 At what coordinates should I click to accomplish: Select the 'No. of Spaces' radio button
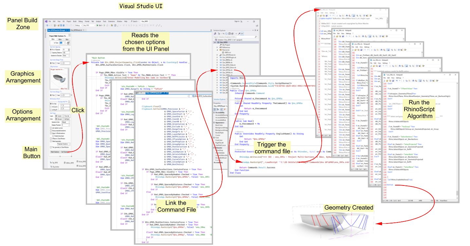(51, 50)
